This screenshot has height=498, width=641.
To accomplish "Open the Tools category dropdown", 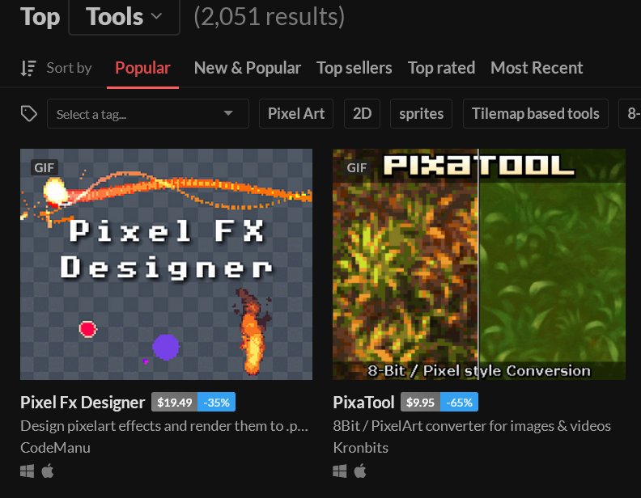I will 125,17.
